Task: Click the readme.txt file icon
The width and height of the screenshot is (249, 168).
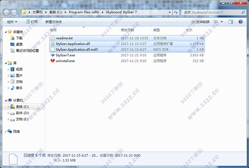Action: (x=53, y=38)
